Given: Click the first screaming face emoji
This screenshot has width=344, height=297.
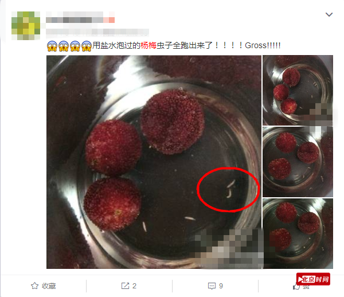Looking at the screenshot, I should 52,46.
